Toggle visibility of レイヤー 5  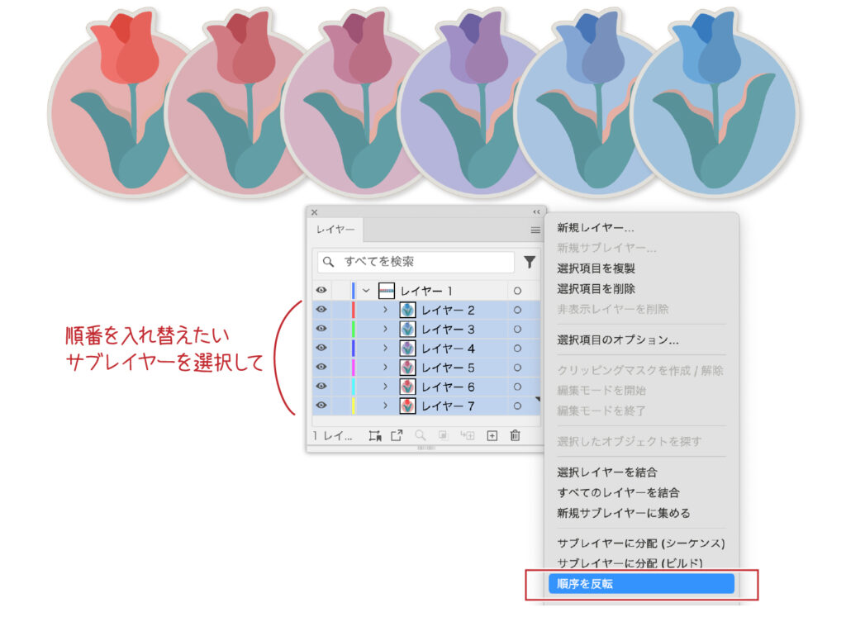point(321,368)
